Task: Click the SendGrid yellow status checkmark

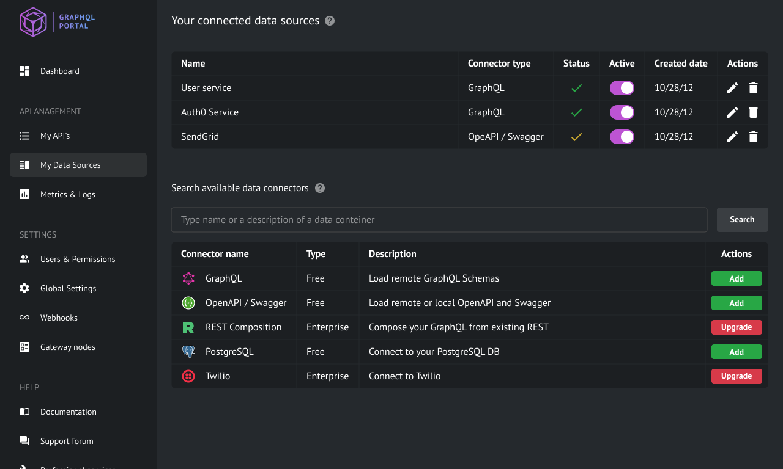Action: 576,137
